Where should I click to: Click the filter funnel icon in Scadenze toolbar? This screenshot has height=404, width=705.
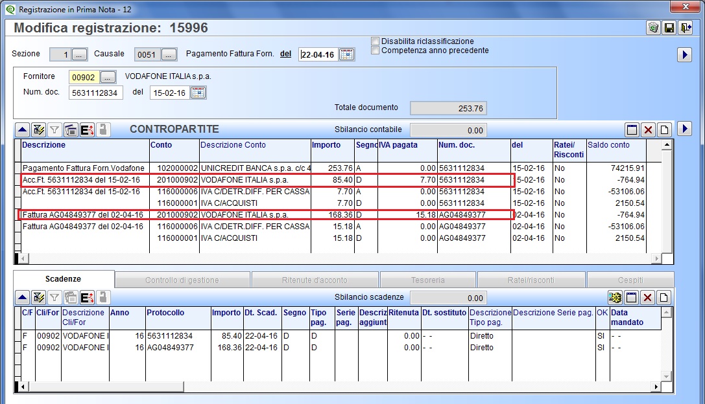[54, 298]
